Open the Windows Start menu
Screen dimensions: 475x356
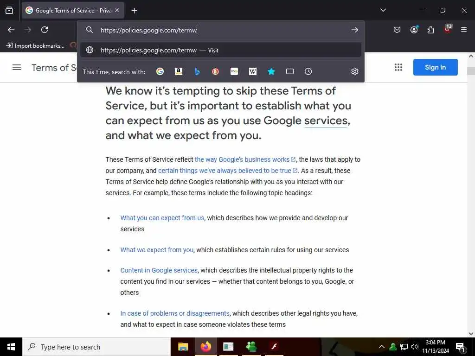coord(11,347)
